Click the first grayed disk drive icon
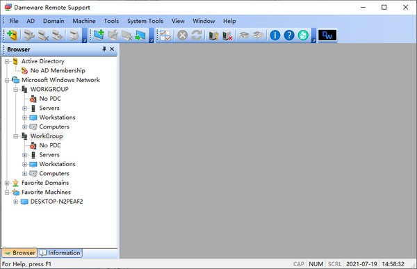 point(244,35)
